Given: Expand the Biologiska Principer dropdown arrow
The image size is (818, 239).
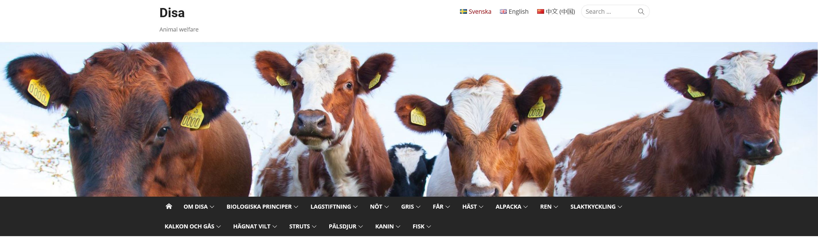Looking at the screenshot, I should [x=296, y=207].
